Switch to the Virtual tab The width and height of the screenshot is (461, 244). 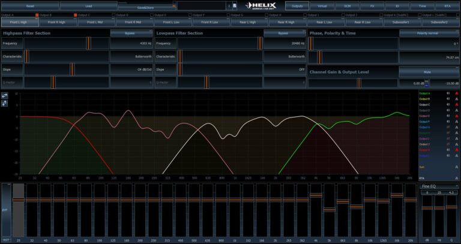pyautogui.click(x=322, y=6)
